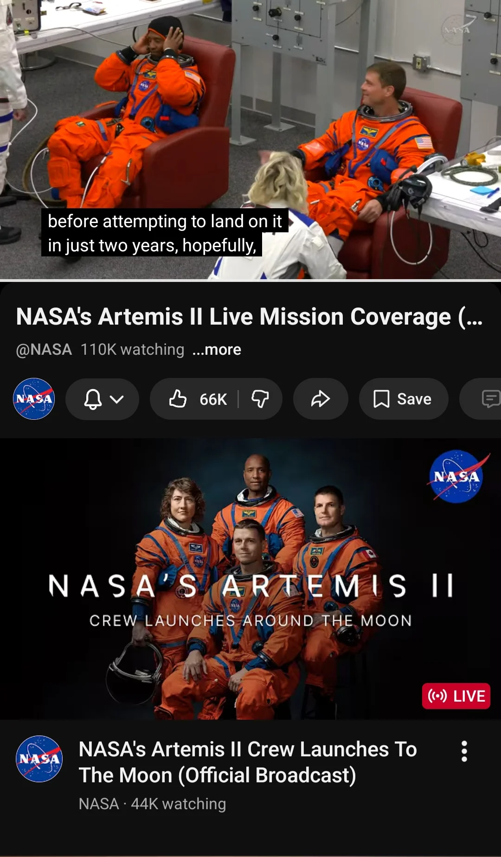501x857 pixels.
Task: Open the Artemis II crew thumbnail
Action: (x=250, y=579)
